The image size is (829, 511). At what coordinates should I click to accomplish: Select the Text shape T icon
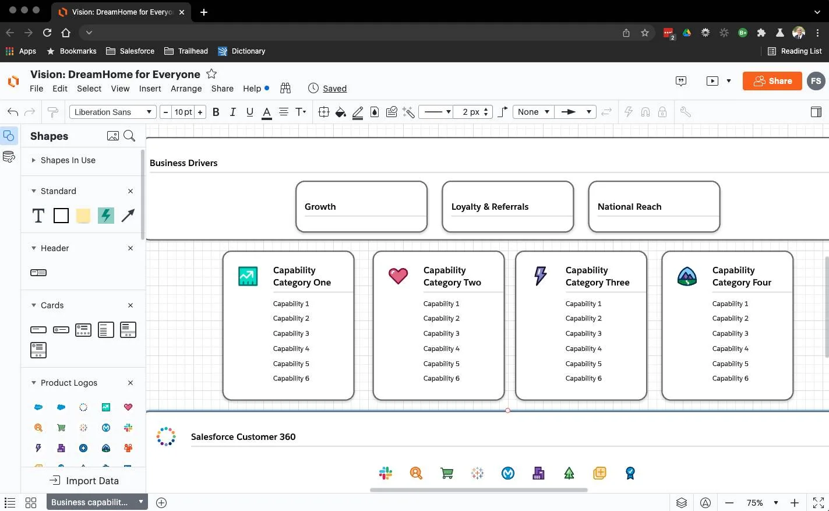tap(38, 216)
